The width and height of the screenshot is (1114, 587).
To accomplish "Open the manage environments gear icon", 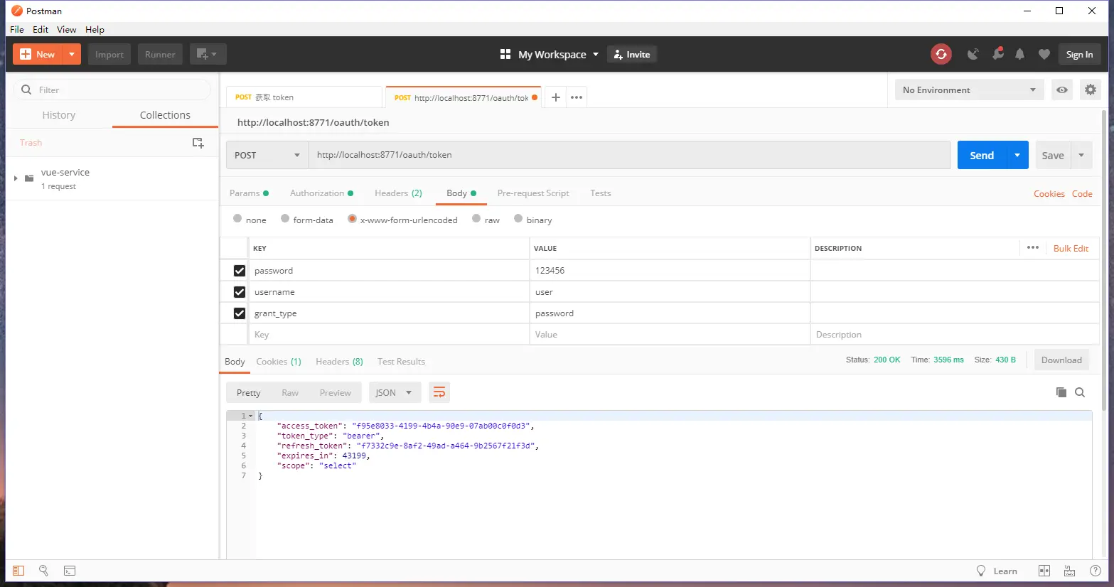I will [1090, 90].
